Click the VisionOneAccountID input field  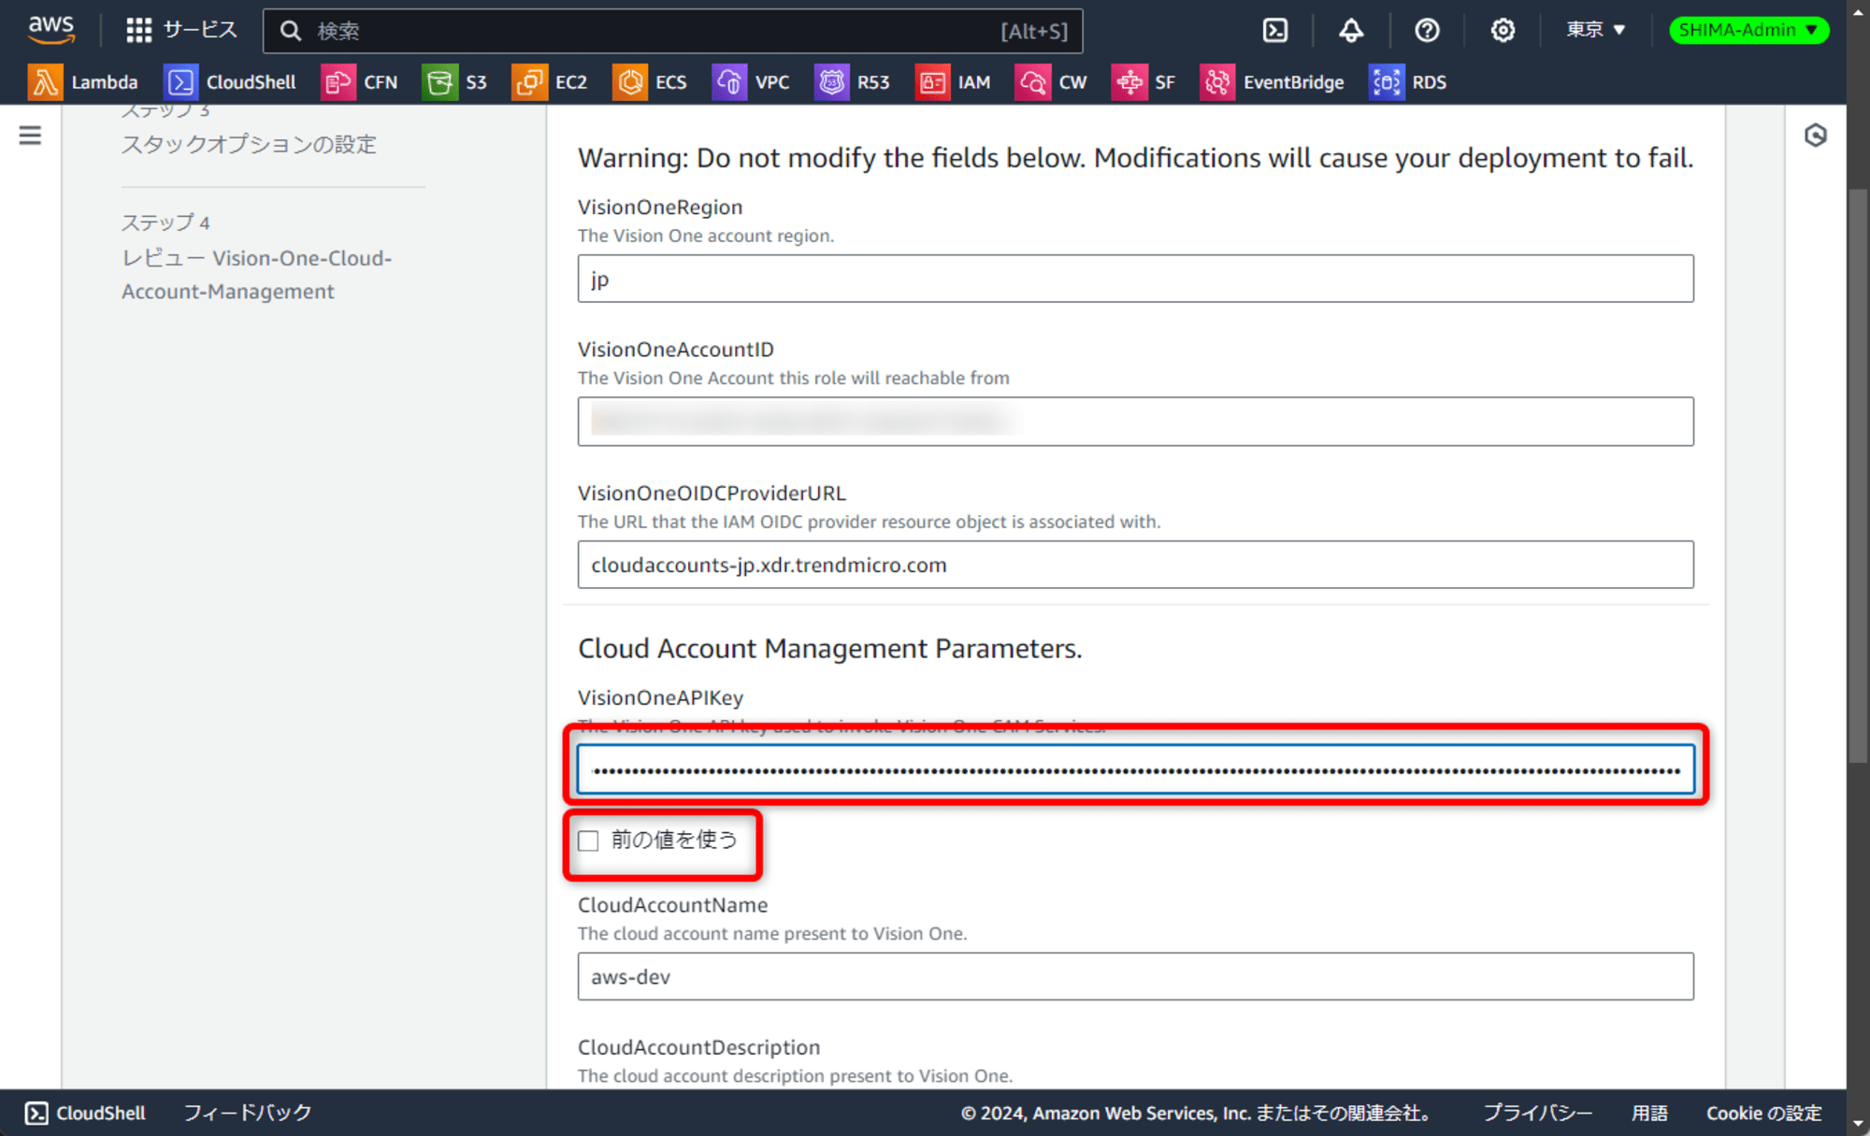[x=1135, y=422]
